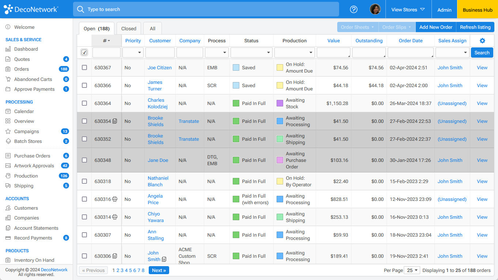Open the Admin menu item
498x280 pixels.
(444, 9)
